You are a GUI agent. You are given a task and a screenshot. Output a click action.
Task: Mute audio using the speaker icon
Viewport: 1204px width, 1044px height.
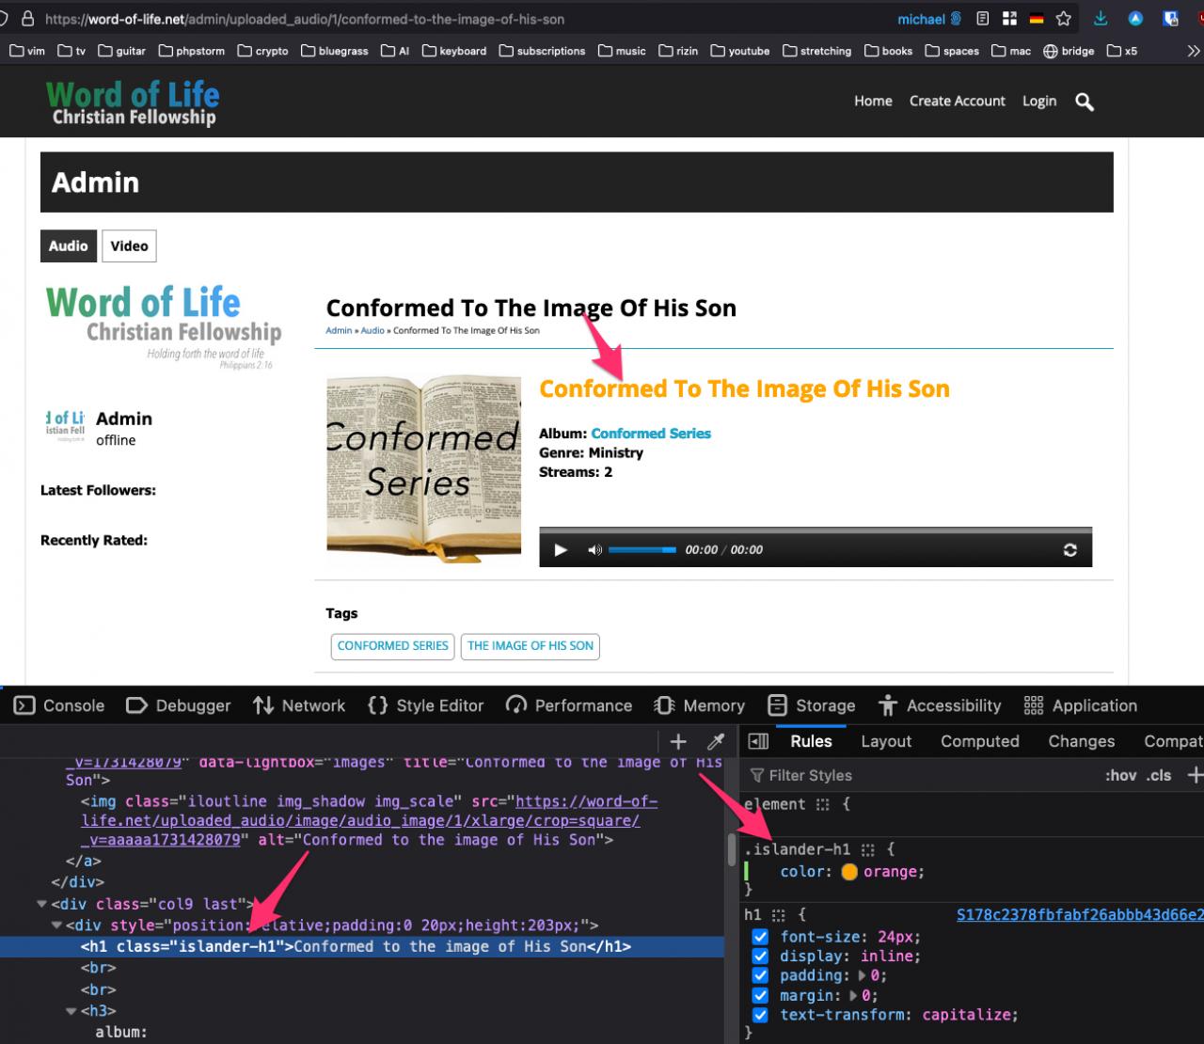coord(594,550)
